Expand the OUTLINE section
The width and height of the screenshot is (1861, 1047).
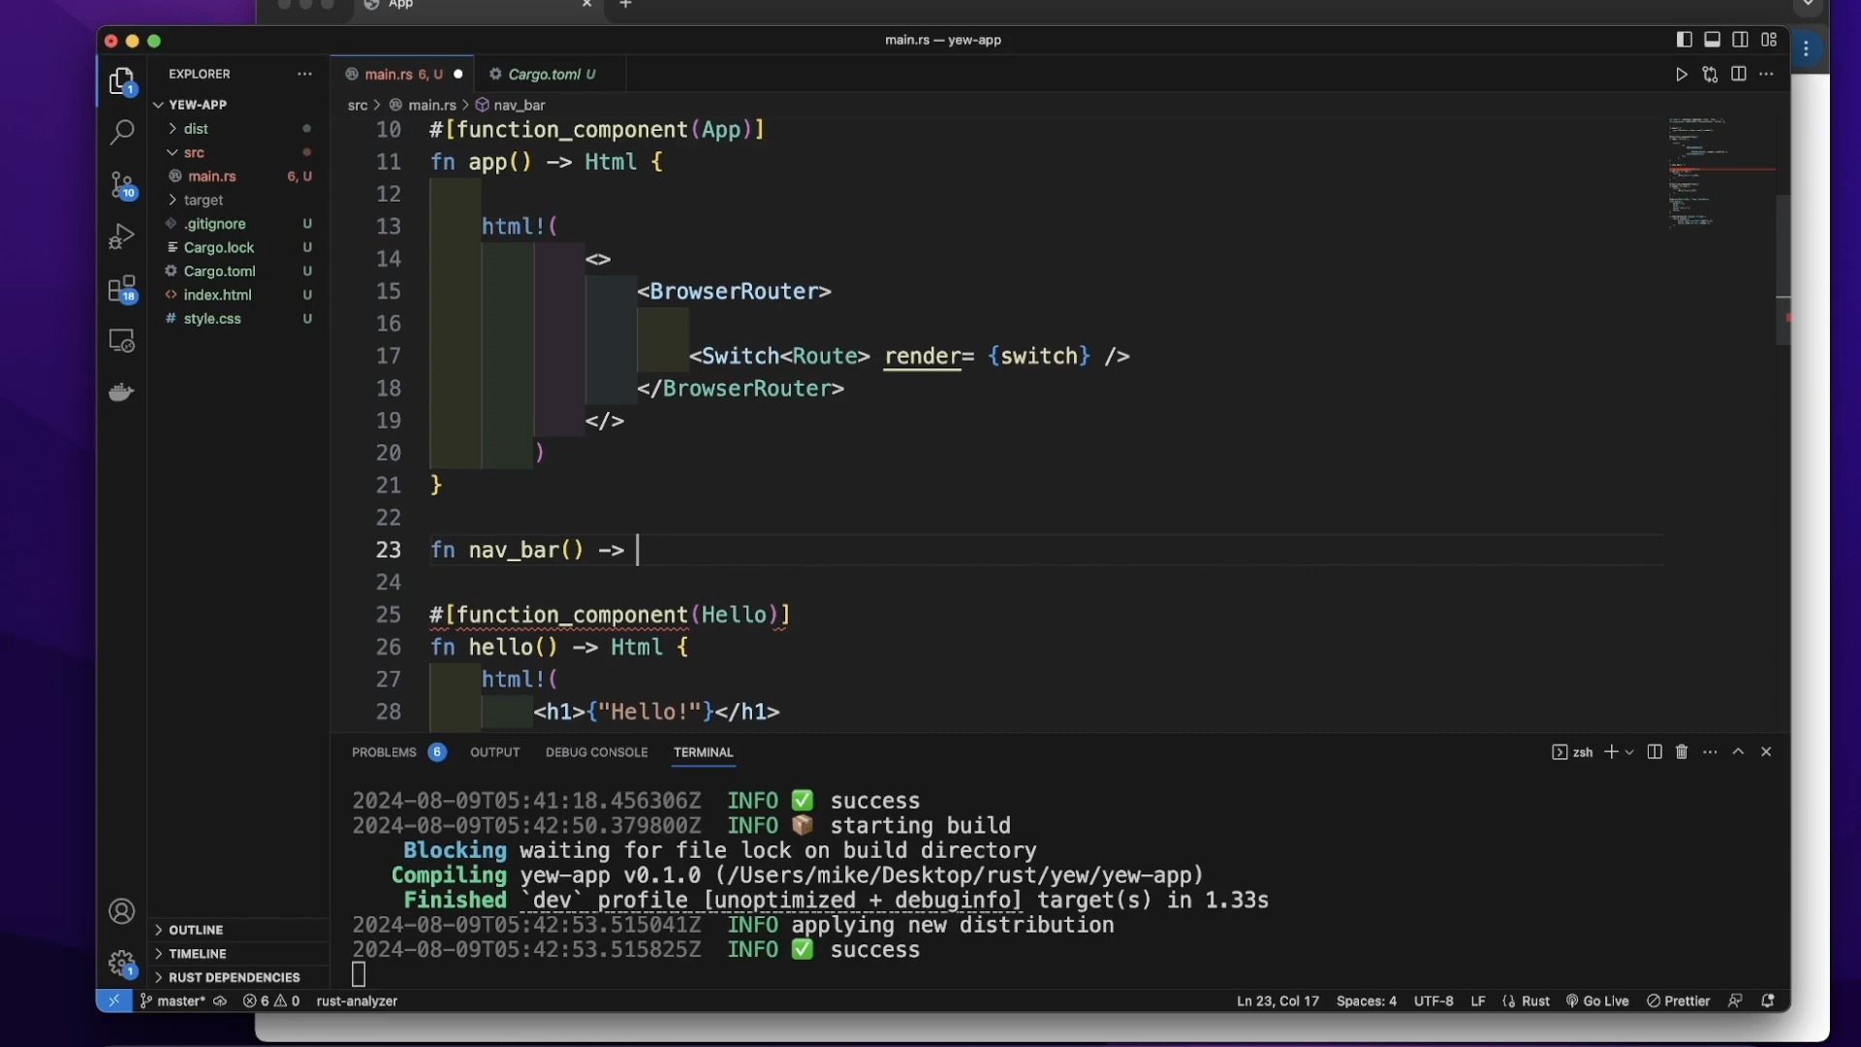point(196,930)
